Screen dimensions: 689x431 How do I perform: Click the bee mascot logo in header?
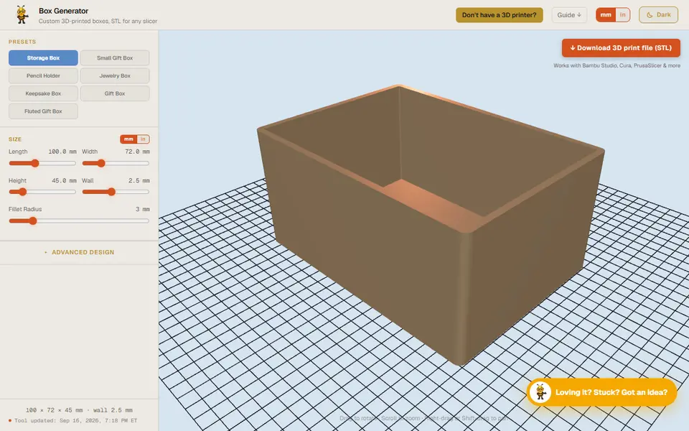click(x=22, y=14)
